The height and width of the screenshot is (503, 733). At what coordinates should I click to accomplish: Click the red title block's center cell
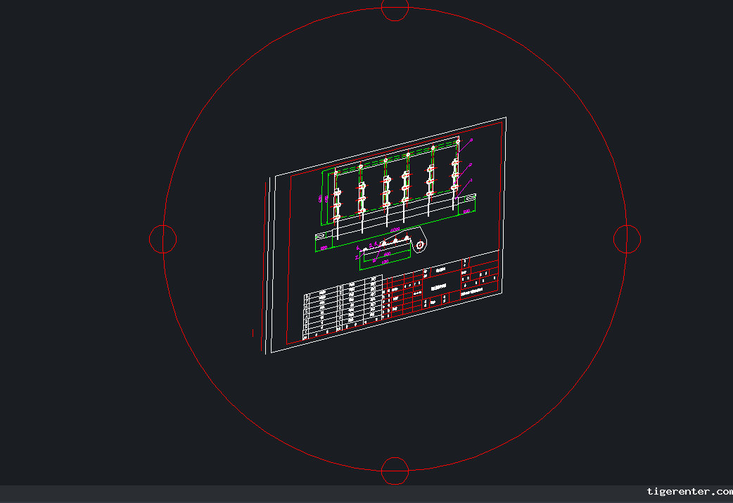coord(438,286)
